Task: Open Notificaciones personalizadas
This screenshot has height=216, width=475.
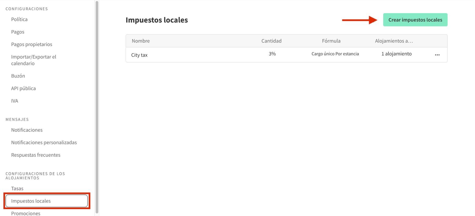Action: (44, 142)
